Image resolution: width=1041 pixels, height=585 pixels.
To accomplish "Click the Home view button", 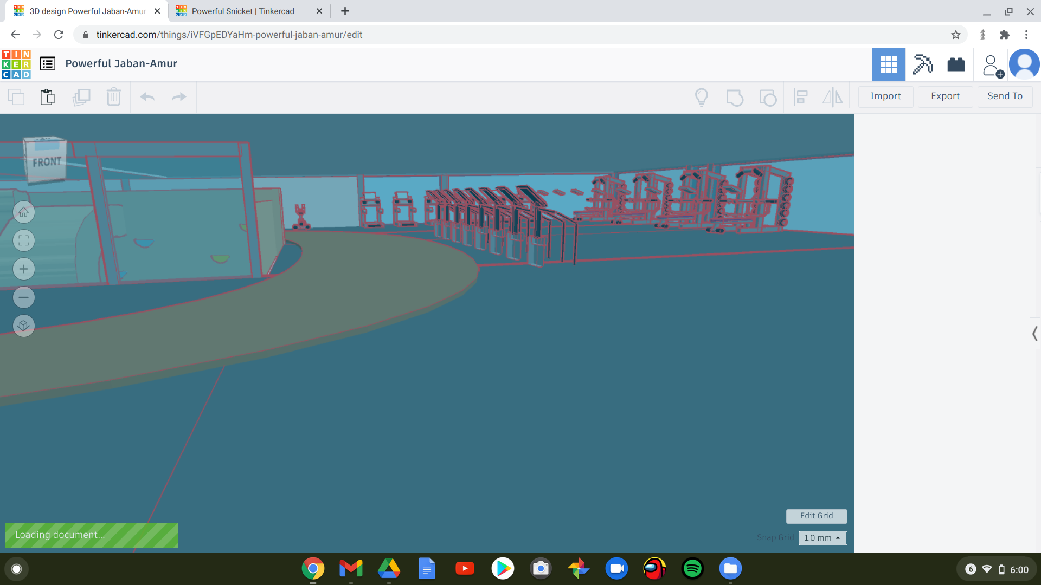I will click(x=24, y=212).
